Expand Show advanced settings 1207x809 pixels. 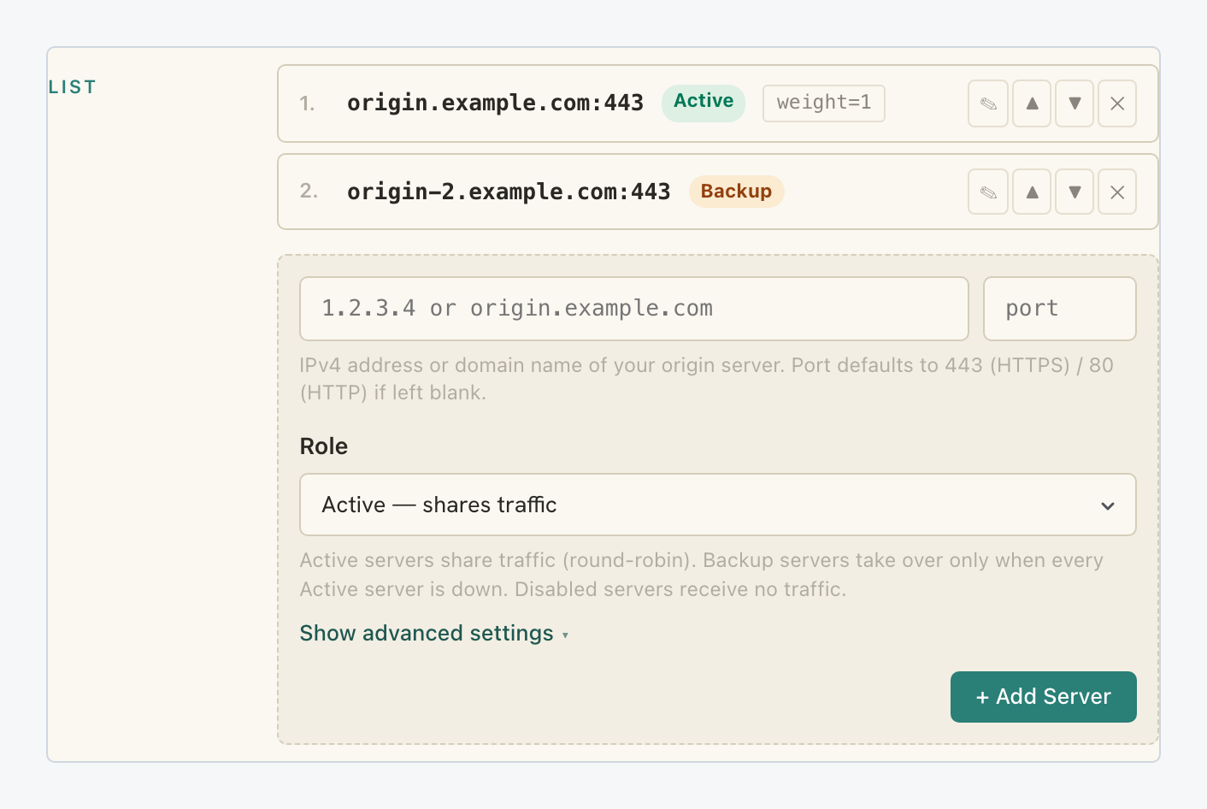click(434, 634)
